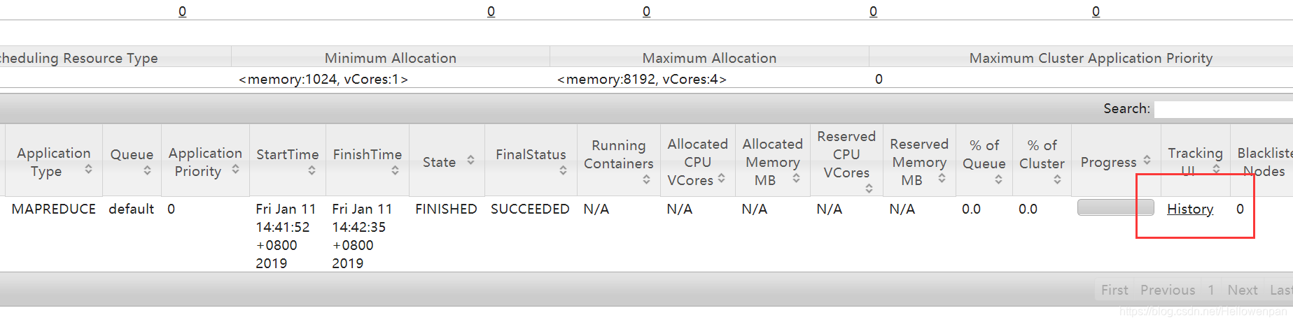Click Reserved CPU VCores sort arrows
The width and height of the screenshot is (1293, 324).
(869, 189)
